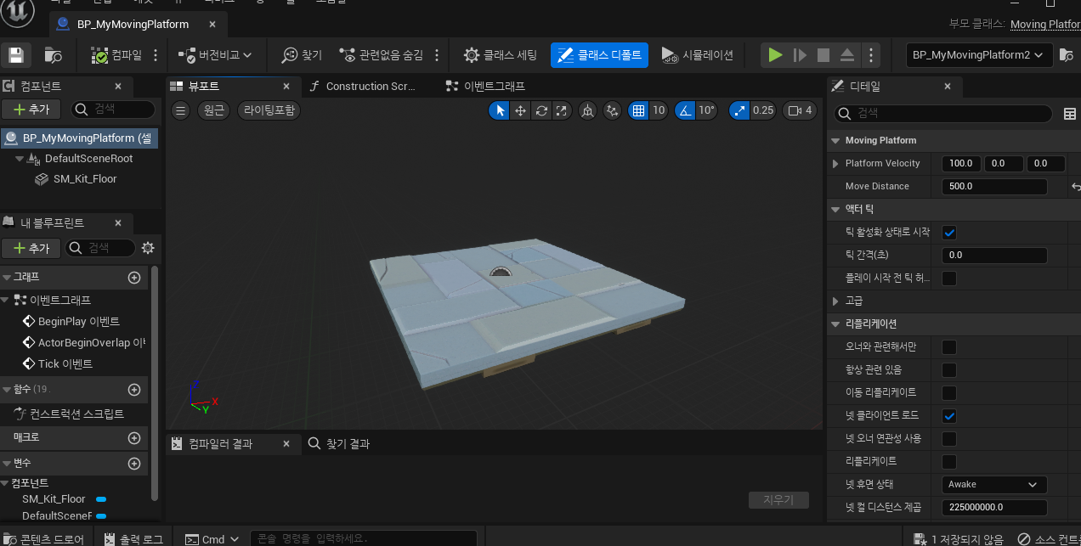Screen dimensions: 1081x546
Task: Open viewport hamburger options menu
Action: 180,110
